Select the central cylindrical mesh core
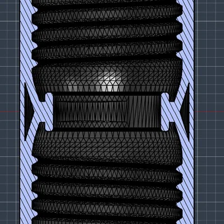This screenshot has width=224, height=224. [x=107, y=111]
